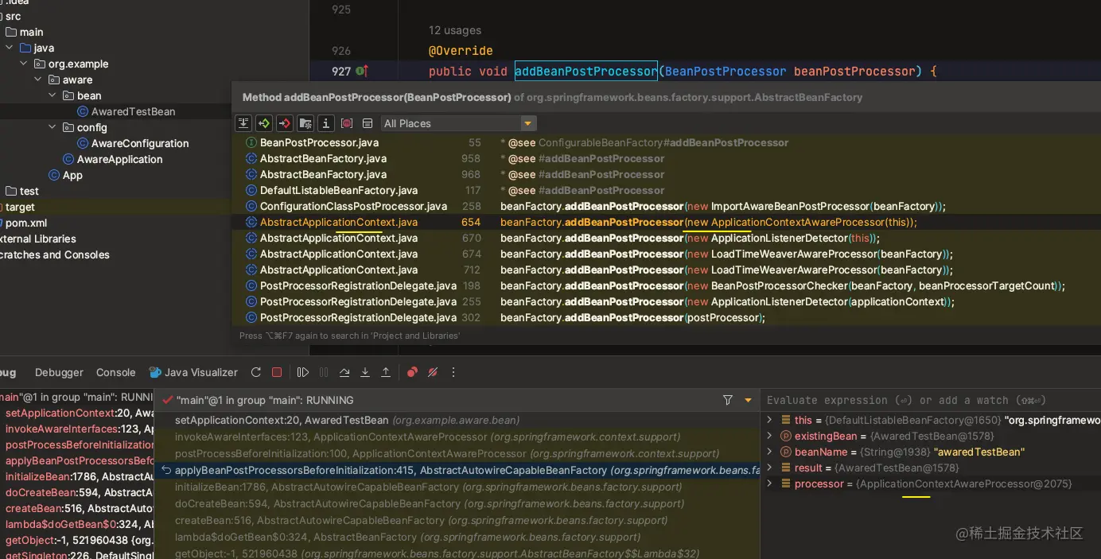Toggle the red 'm' method grouping icon

click(346, 123)
